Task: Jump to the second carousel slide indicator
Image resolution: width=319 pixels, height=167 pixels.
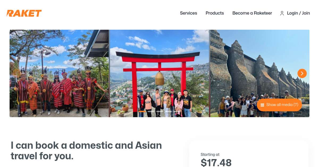Action: click(x=151, y=111)
